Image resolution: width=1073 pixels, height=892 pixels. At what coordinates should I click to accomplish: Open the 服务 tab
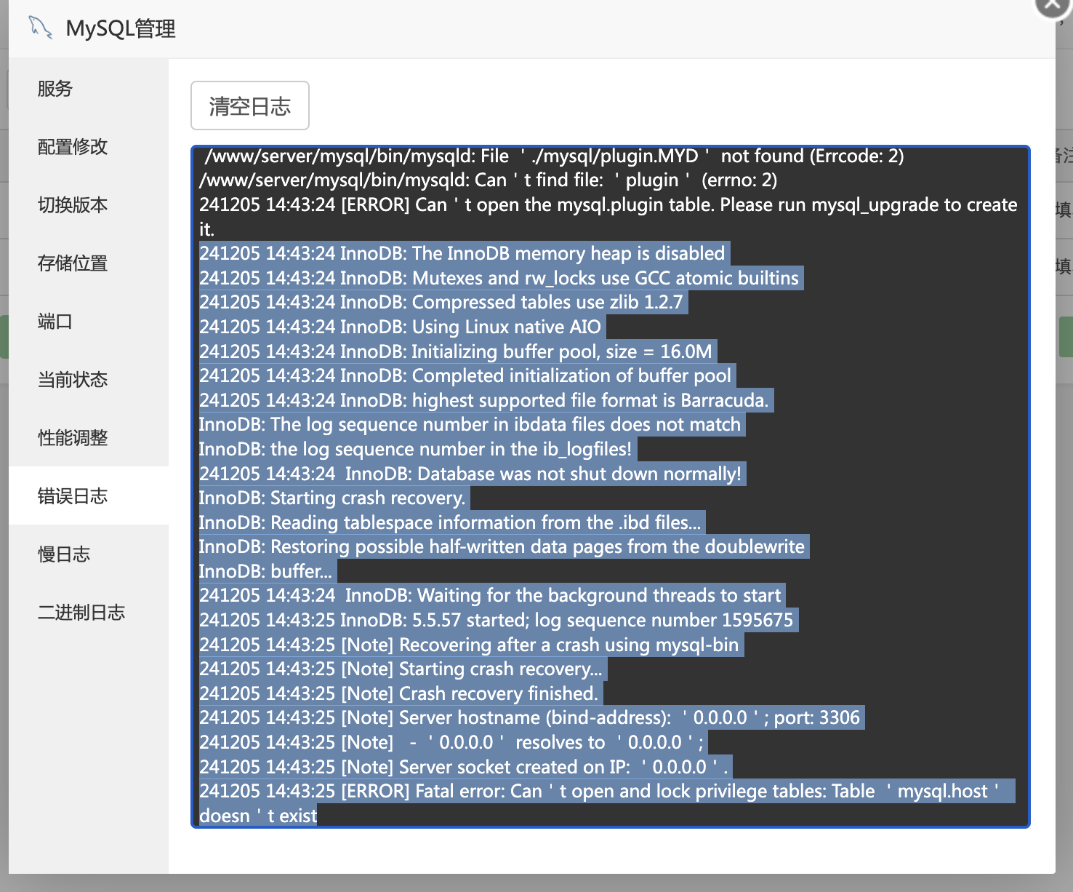point(89,89)
